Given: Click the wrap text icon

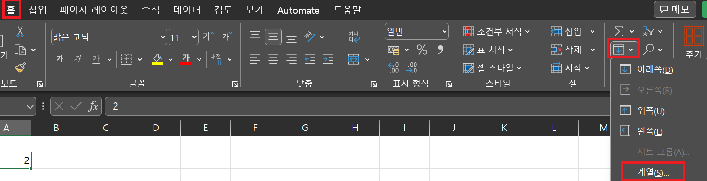Looking at the screenshot, I should point(353,36).
